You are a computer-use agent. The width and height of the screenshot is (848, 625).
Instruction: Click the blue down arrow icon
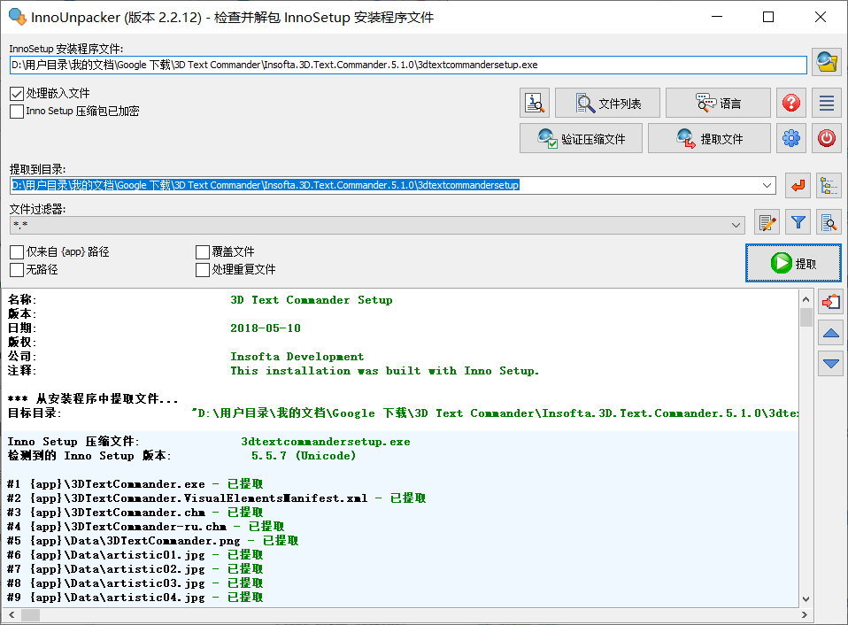coord(830,363)
